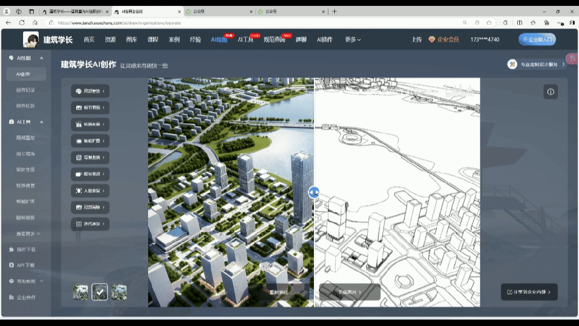This screenshot has width=579, height=326.
Task: Click the 企业版入口 button
Action: (537, 39)
